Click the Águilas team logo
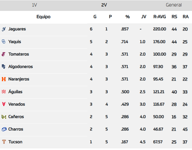192x150 pixels. 4,92
